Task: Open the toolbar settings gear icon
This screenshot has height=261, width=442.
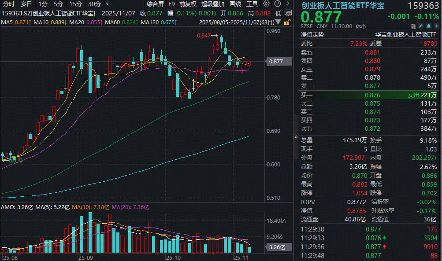Action: pyautogui.click(x=267, y=4)
